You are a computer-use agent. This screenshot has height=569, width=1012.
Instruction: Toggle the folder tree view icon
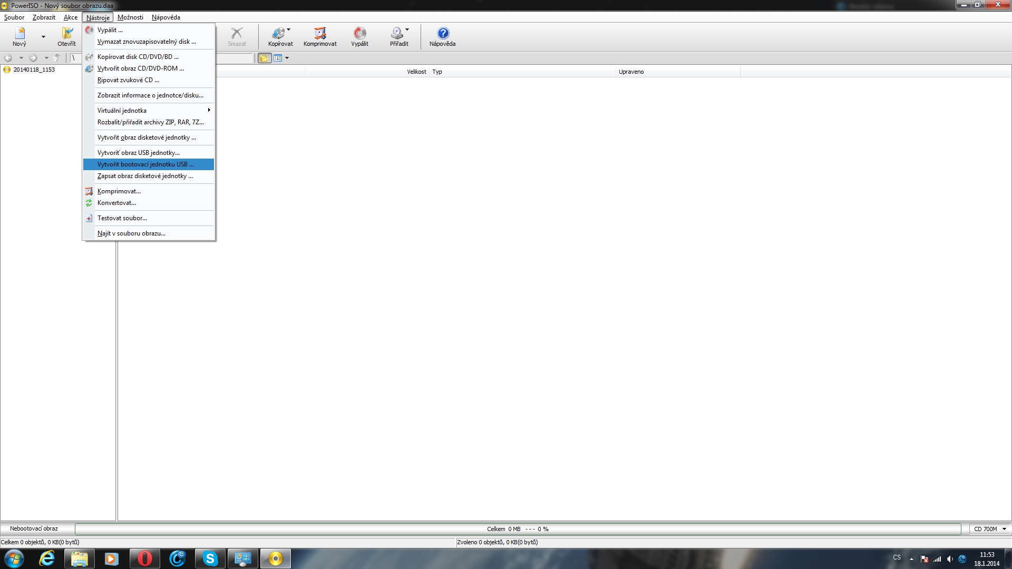pyautogui.click(x=264, y=58)
